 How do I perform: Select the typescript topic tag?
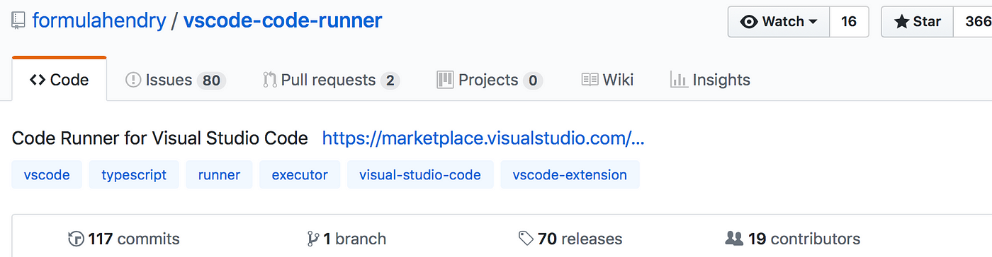coord(134,174)
